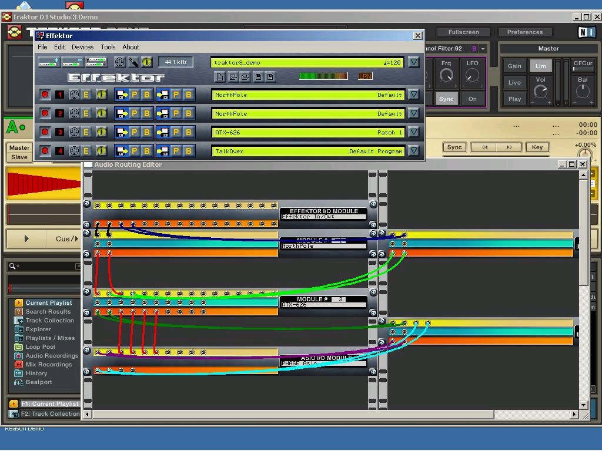Toggle the LFO On button
This screenshot has width=602, height=451.
(472, 99)
